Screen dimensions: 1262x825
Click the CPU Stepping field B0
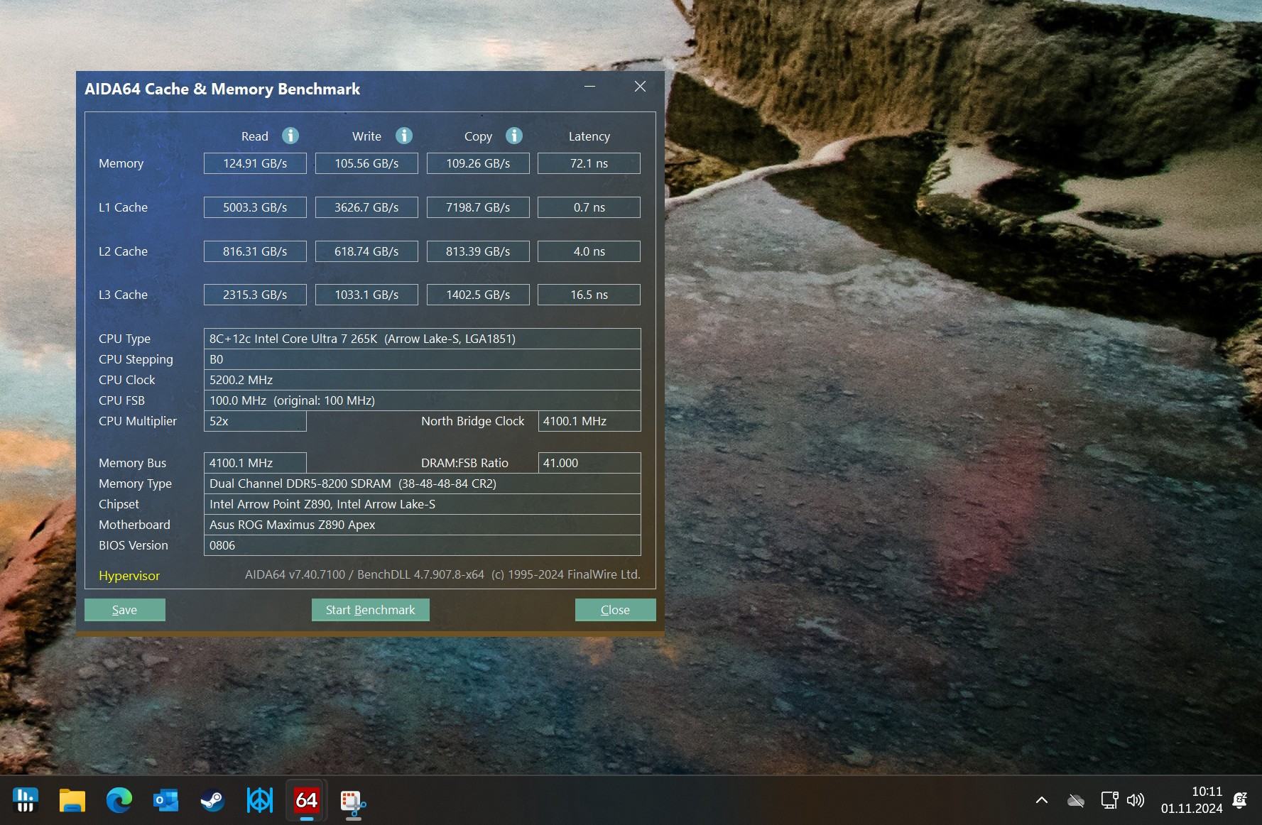click(x=422, y=359)
